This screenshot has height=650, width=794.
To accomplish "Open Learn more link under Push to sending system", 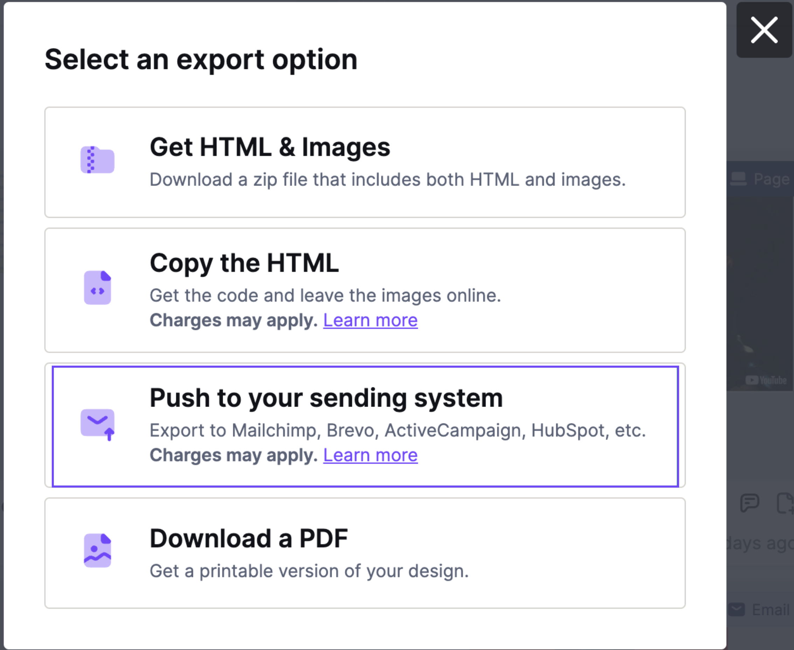I will (370, 455).
